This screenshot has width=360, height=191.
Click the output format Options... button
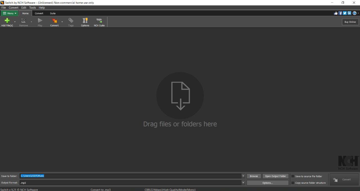pos(267,183)
